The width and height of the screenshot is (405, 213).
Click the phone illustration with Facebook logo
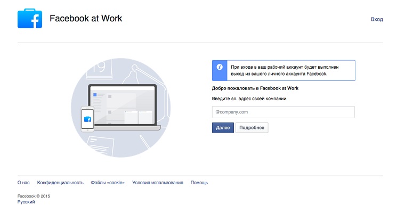coord(87,119)
